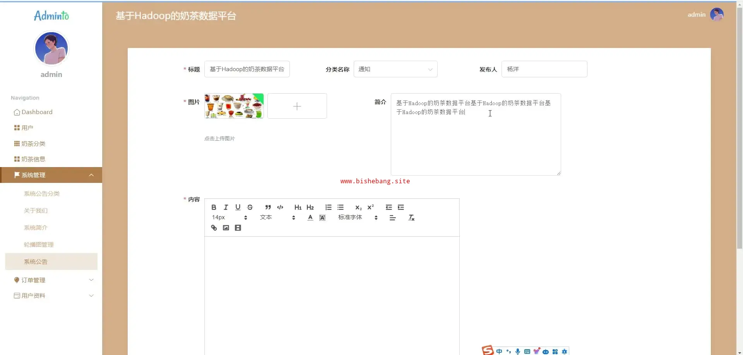743x355 pixels.
Task: Click the clear formatting icon
Action: click(x=411, y=218)
